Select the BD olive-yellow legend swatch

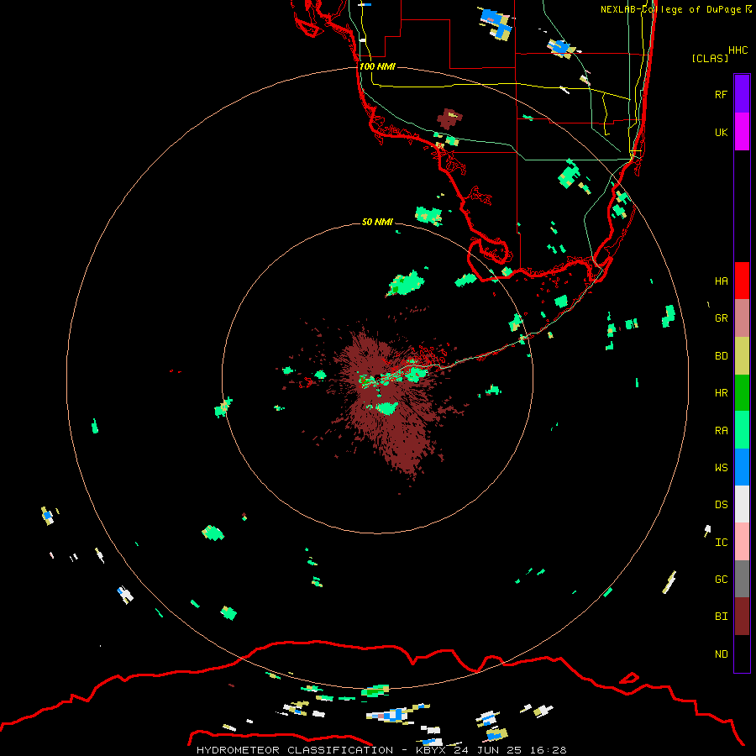tap(742, 356)
